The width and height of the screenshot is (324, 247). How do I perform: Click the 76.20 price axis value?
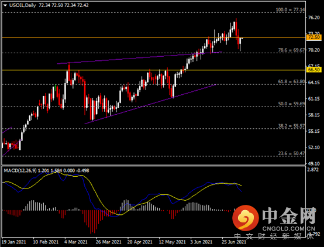click(313, 18)
